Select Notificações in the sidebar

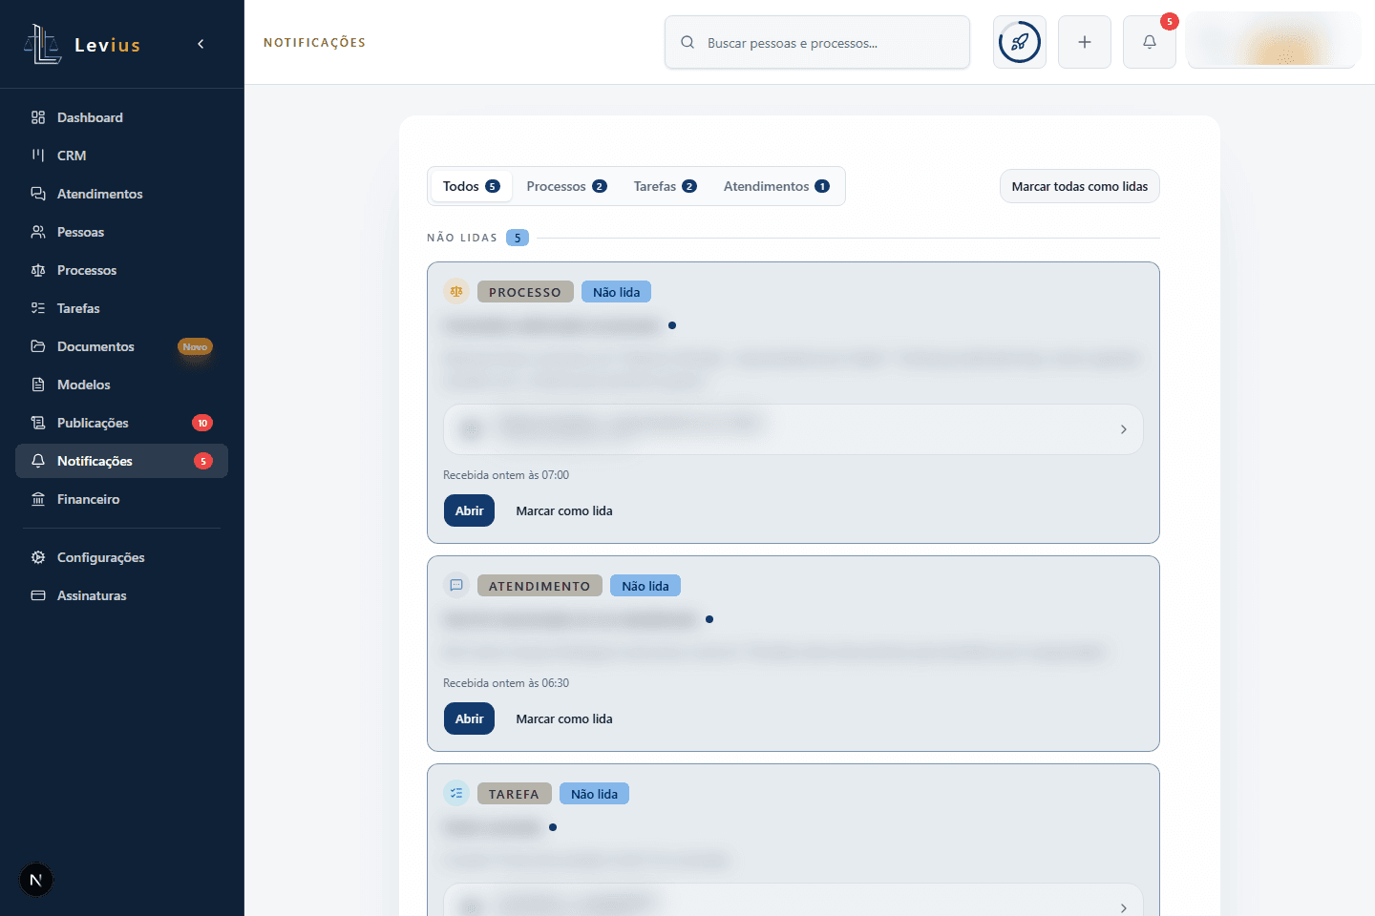coord(122,461)
